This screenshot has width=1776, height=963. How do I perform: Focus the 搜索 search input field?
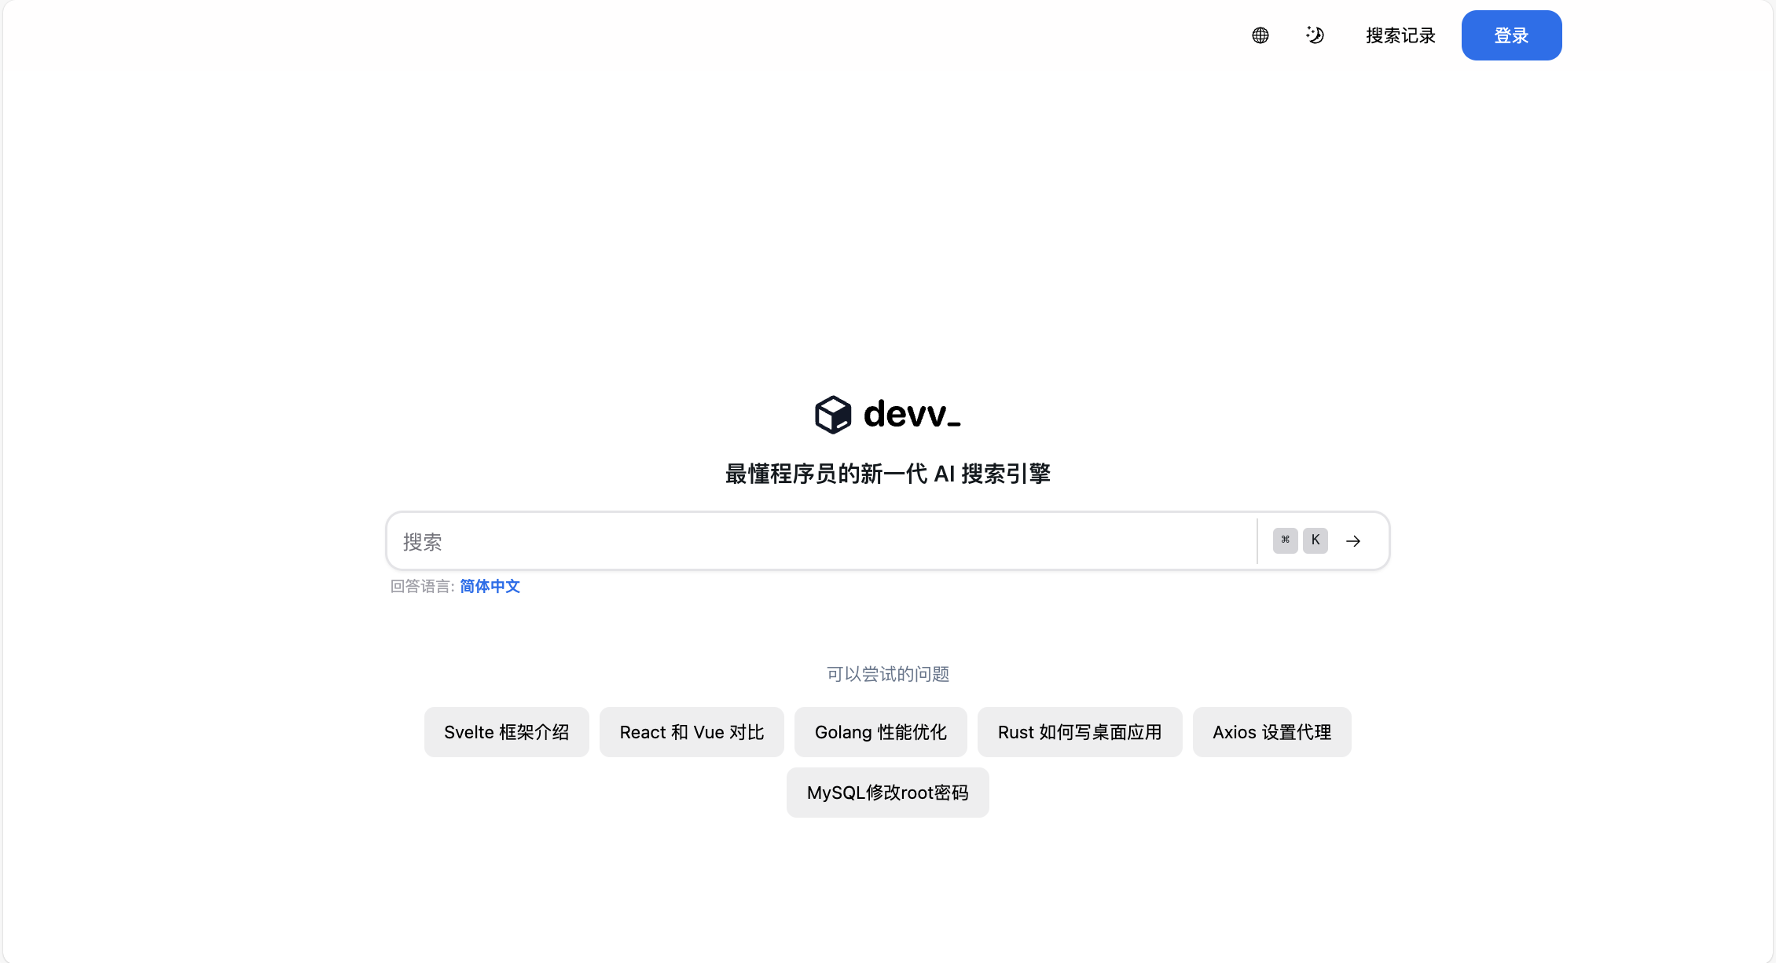821,541
